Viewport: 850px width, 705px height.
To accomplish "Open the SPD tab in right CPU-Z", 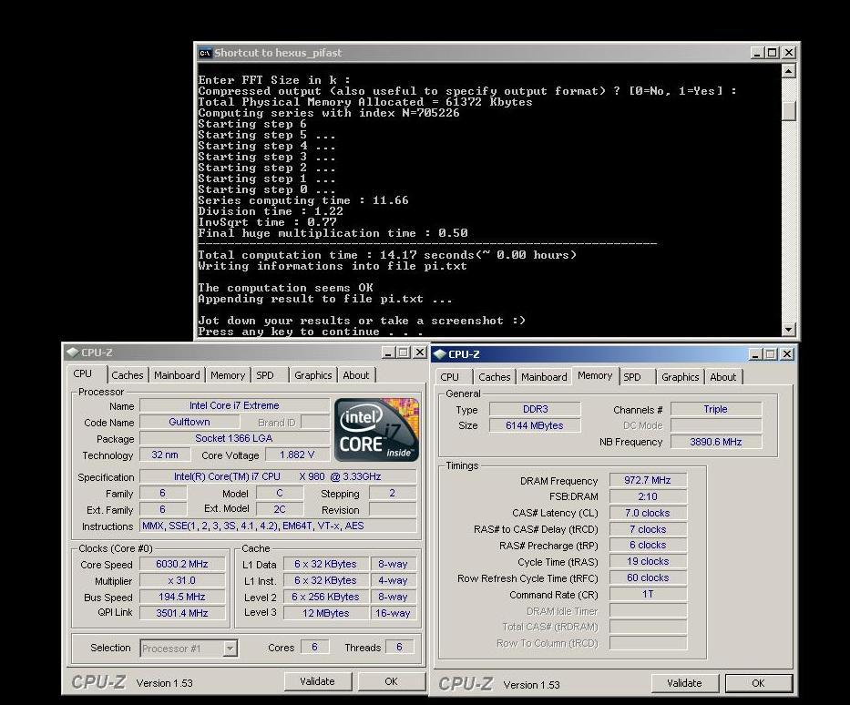I will point(632,376).
